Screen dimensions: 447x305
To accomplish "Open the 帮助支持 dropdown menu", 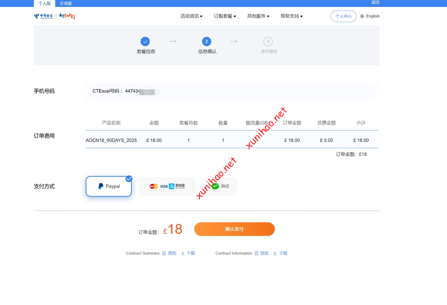I will tap(292, 16).
